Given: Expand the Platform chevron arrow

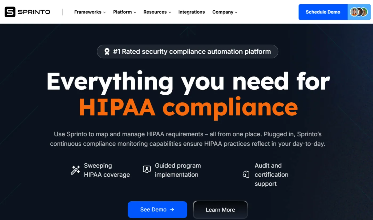Looking at the screenshot, I should (x=135, y=12).
